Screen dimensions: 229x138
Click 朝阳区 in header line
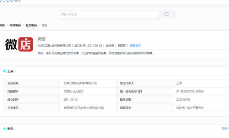pyautogui.click(x=122, y=46)
